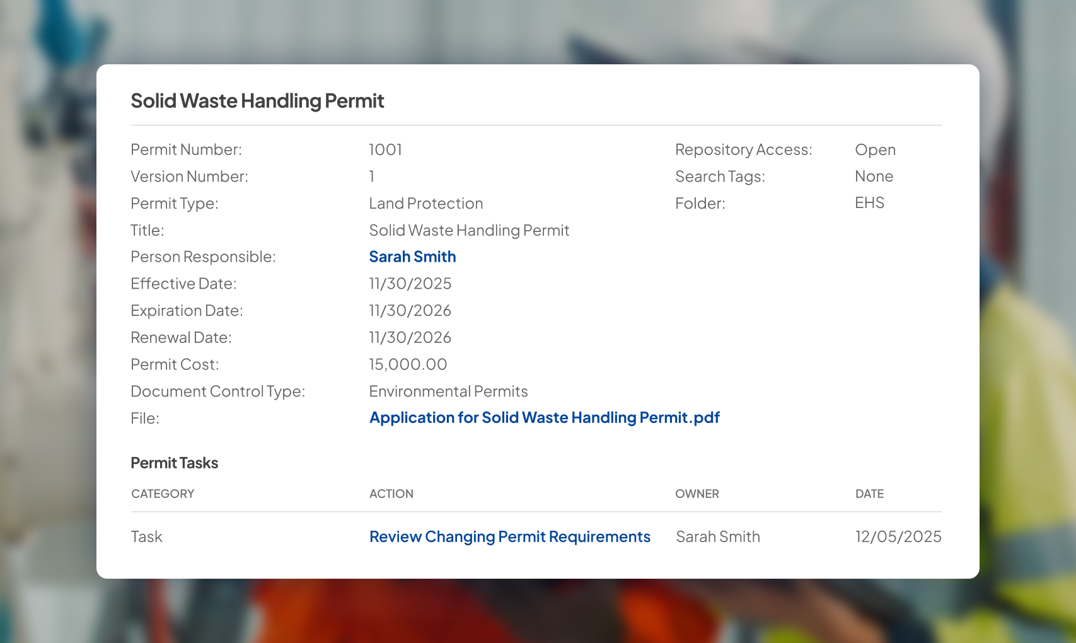This screenshot has height=643, width=1076.
Task: Click the CATEGORY column header
Action: pyautogui.click(x=163, y=494)
